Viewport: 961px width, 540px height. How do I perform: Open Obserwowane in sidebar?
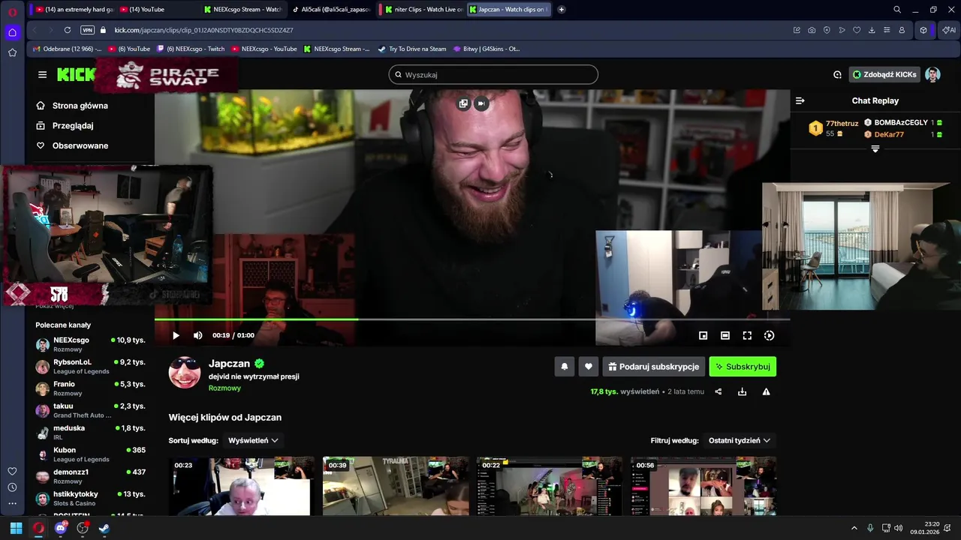[72, 145]
